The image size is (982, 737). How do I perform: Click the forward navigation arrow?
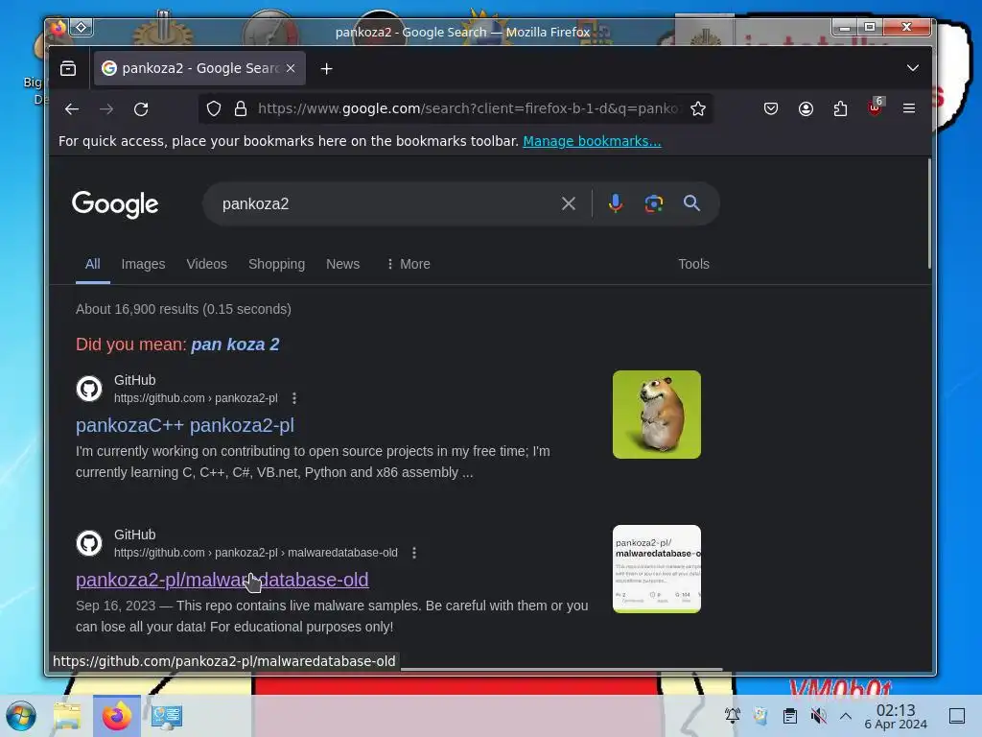point(106,109)
